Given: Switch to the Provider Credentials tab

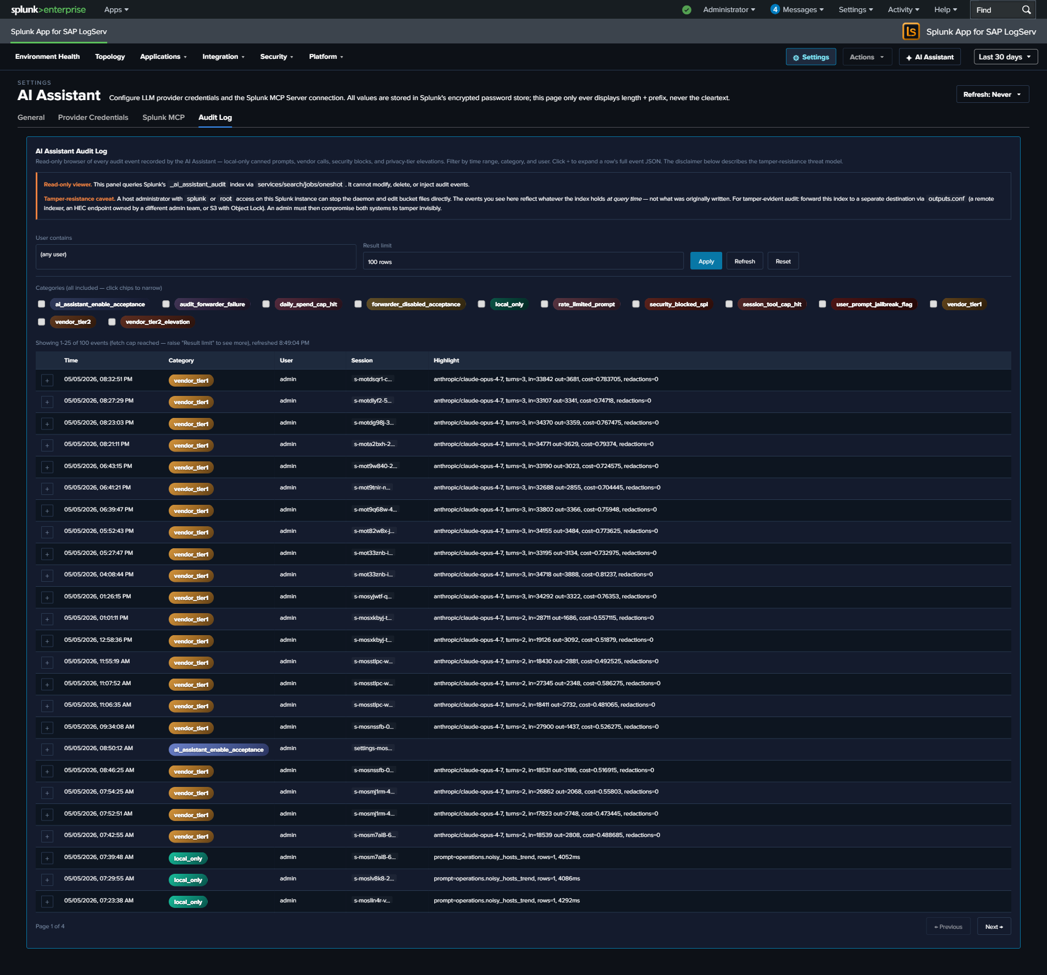Looking at the screenshot, I should [x=93, y=117].
